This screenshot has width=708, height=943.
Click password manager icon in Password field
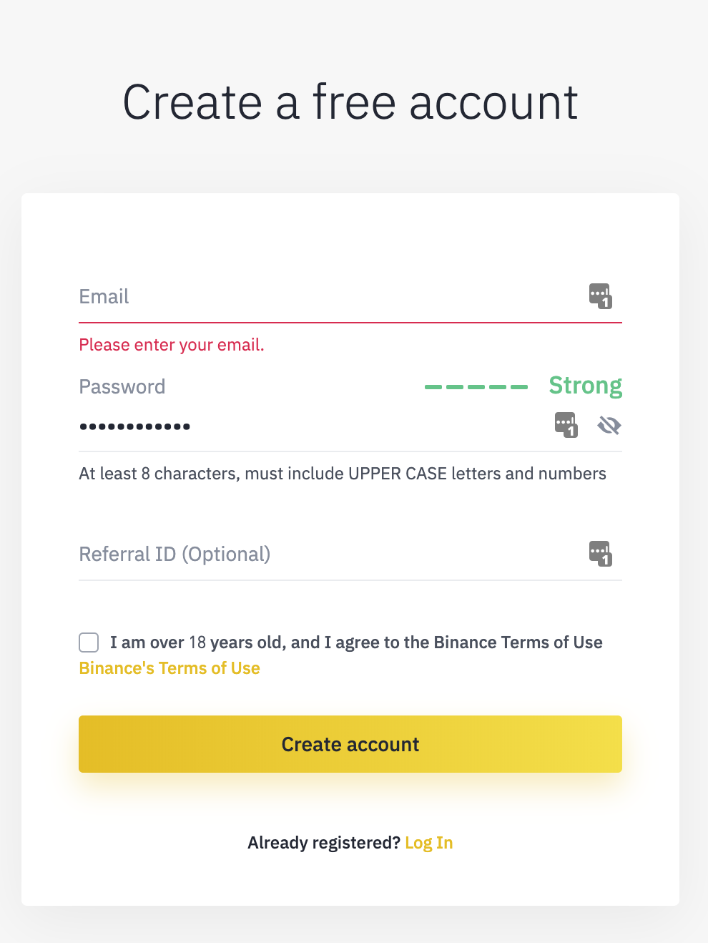click(566, 425)
